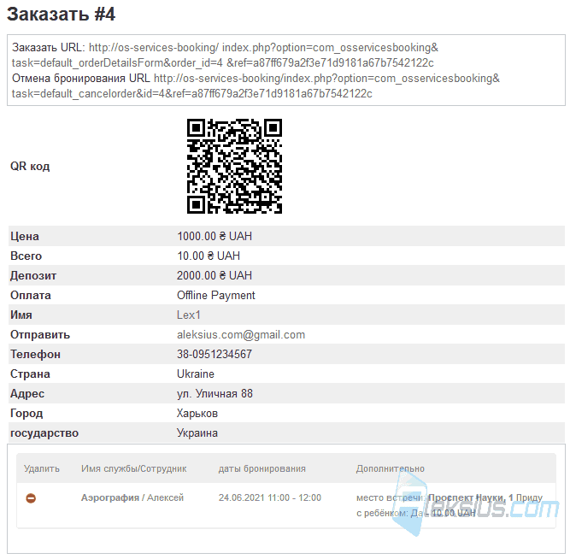This screenshot has width=570, height=559.
Task: Click the Заказать #4 heading
Action: point(61,15)
